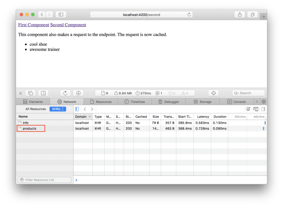Go to next inspector item arrow
Image resolution: width=283 pixels, height=207 pixels.
tap(92, 109)
